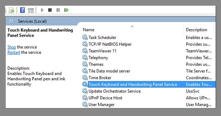The width and height of the screenshot is (221, 116).
Task: Click the gear icon beside Themes
Action: pyautogui.click(x=85, y=64)
